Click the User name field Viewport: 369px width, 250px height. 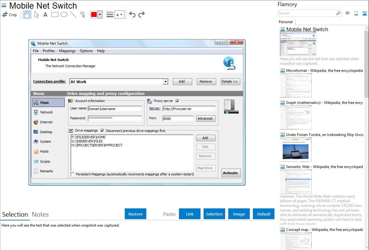115,109
